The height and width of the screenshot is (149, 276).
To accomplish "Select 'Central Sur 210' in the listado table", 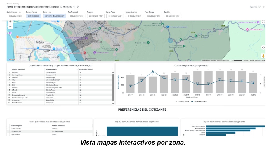I will click(x=51, y=72).
